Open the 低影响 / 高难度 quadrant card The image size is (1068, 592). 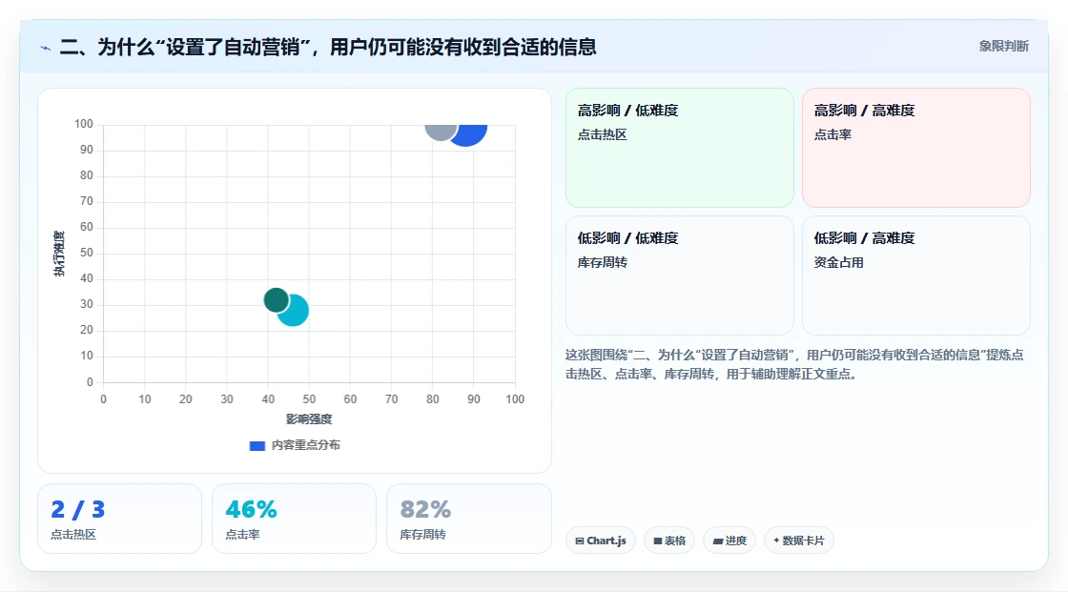coord(916,276)
